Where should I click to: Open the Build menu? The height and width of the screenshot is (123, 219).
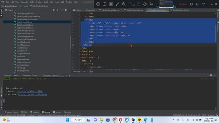tap(46, 2)
